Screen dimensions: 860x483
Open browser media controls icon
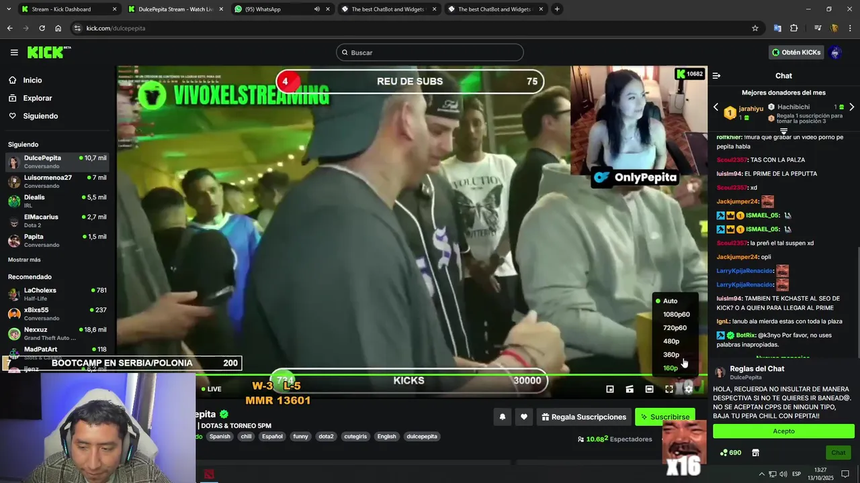click(x=818, y=28)
